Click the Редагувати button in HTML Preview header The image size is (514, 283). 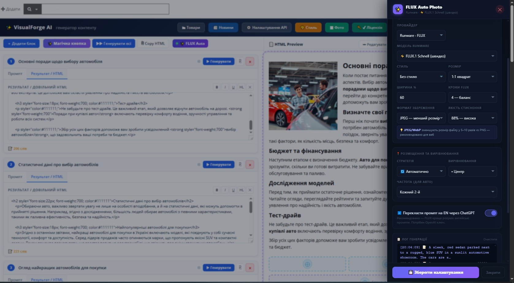coord(373,45)
